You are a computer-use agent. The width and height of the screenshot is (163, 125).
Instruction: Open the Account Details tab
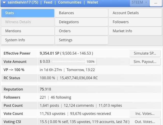tap(135, 13)
